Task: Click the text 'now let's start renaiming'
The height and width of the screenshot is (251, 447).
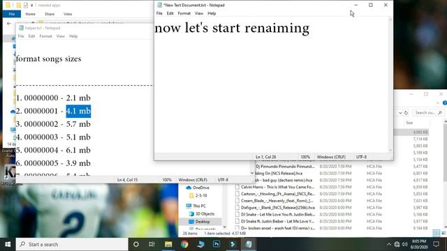Action: (232, 28)
